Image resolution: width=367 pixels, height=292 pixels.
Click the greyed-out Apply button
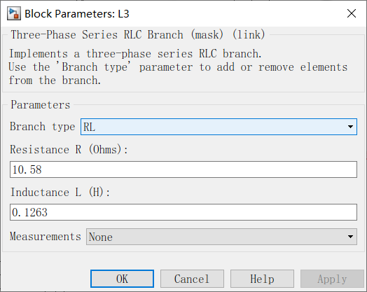(332, 279)
